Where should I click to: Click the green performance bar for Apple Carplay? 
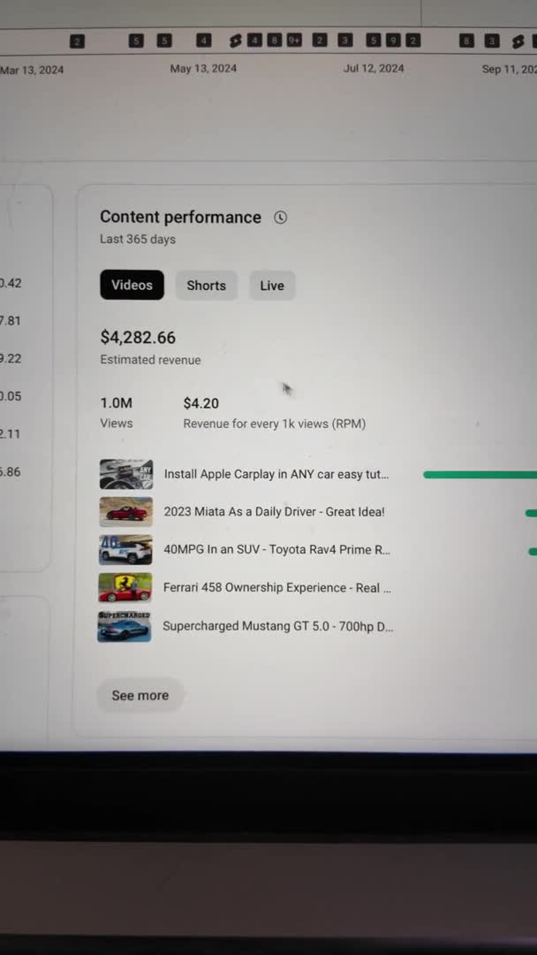coord(477,474)
